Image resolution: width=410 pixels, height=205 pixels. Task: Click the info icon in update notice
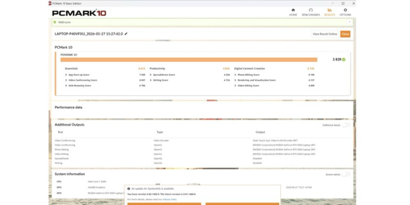tap(129, 189)
